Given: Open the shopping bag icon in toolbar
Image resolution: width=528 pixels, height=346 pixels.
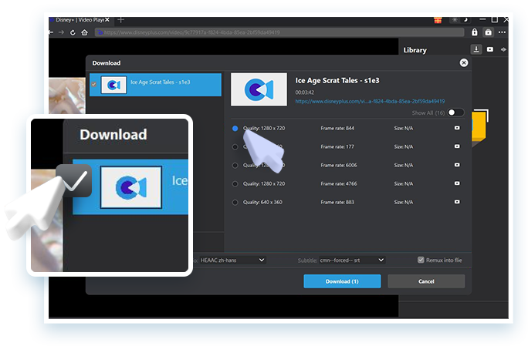Looking at the screenshot, I should point(488,32).
